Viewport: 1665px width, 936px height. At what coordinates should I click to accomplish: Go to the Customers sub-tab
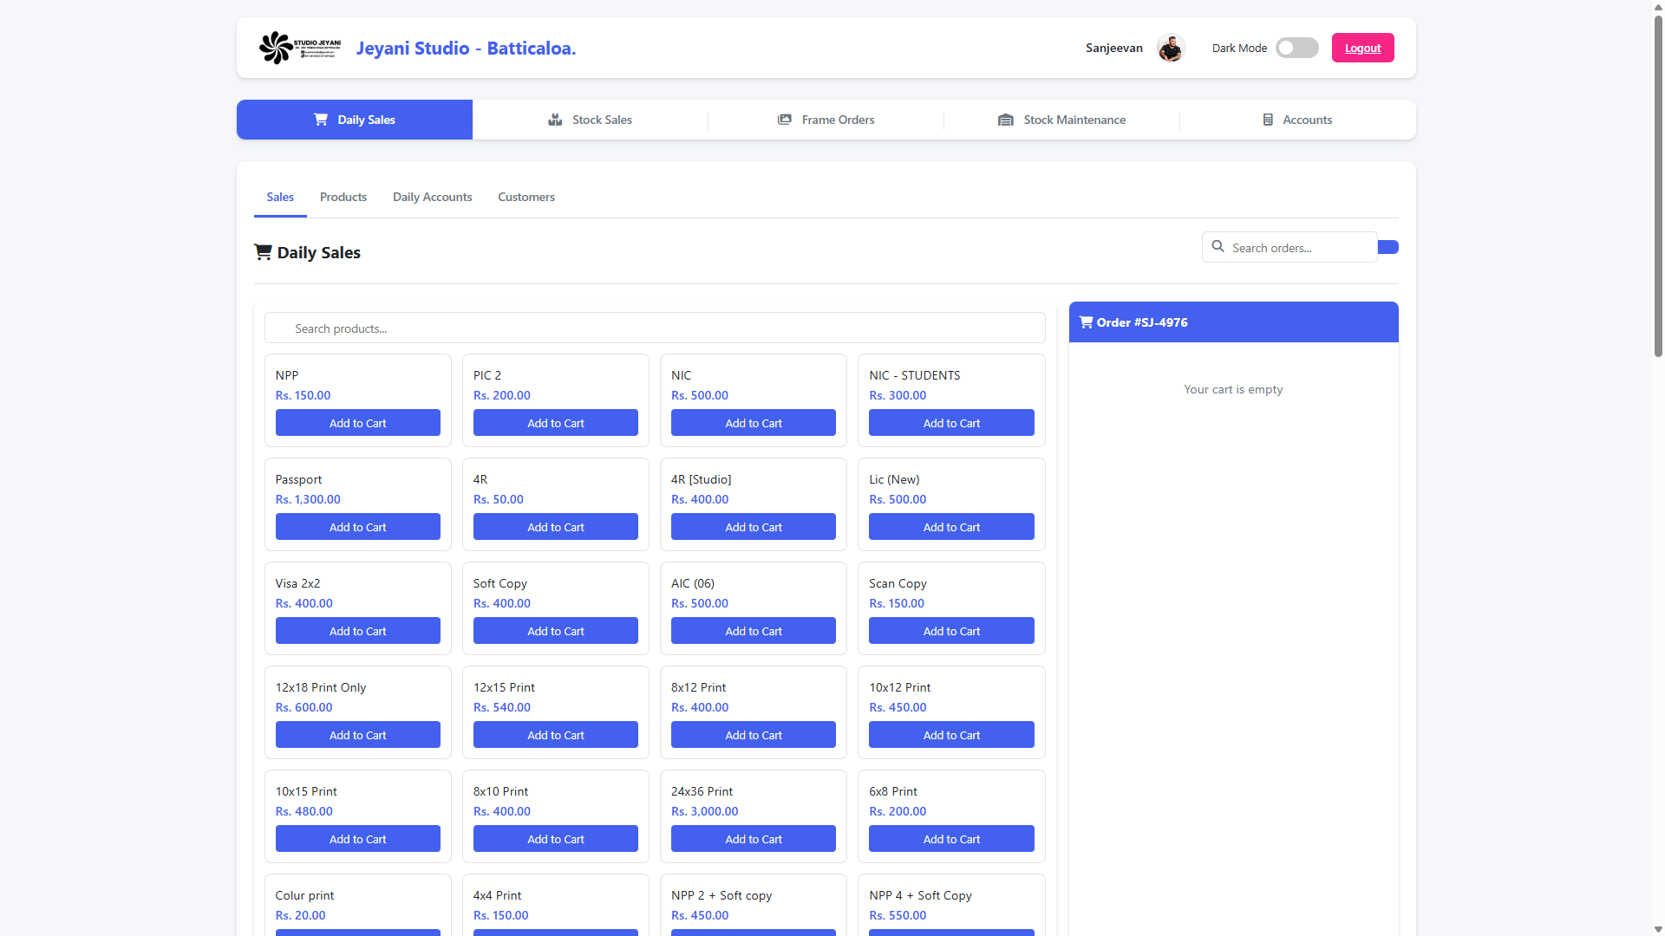click(526, 197)
